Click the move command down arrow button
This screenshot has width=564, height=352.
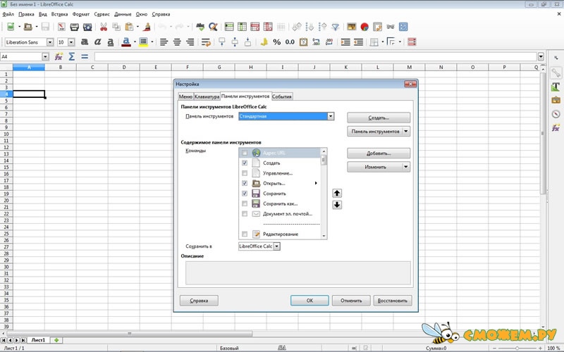coord(337,205)
